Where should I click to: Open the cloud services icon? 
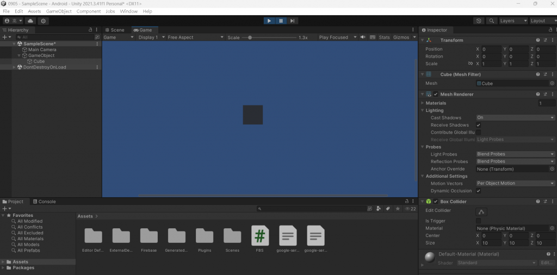(30, 21)
